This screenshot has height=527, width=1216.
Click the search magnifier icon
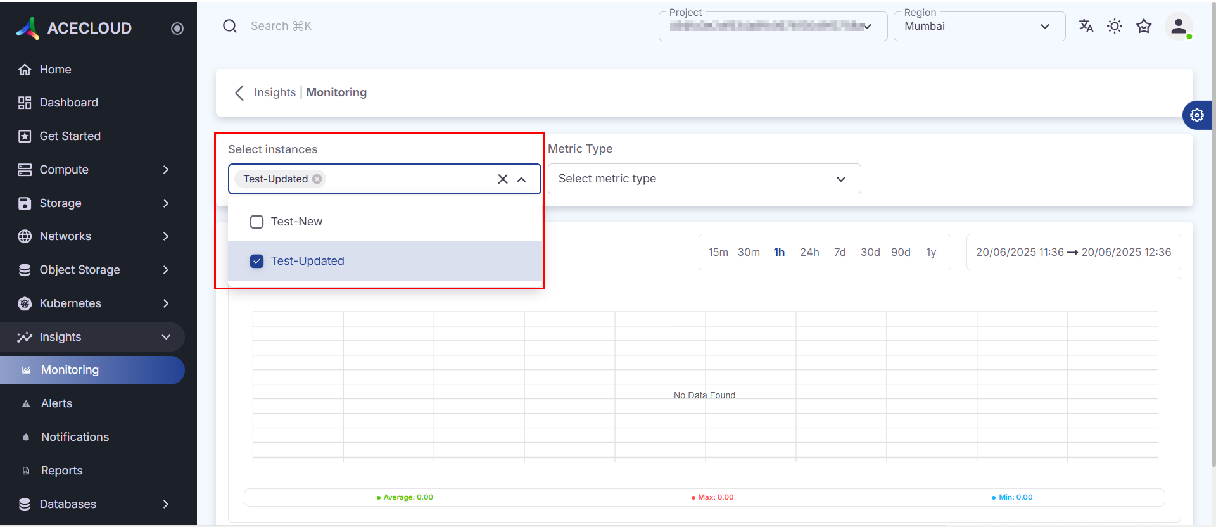(x=230, y=26)
